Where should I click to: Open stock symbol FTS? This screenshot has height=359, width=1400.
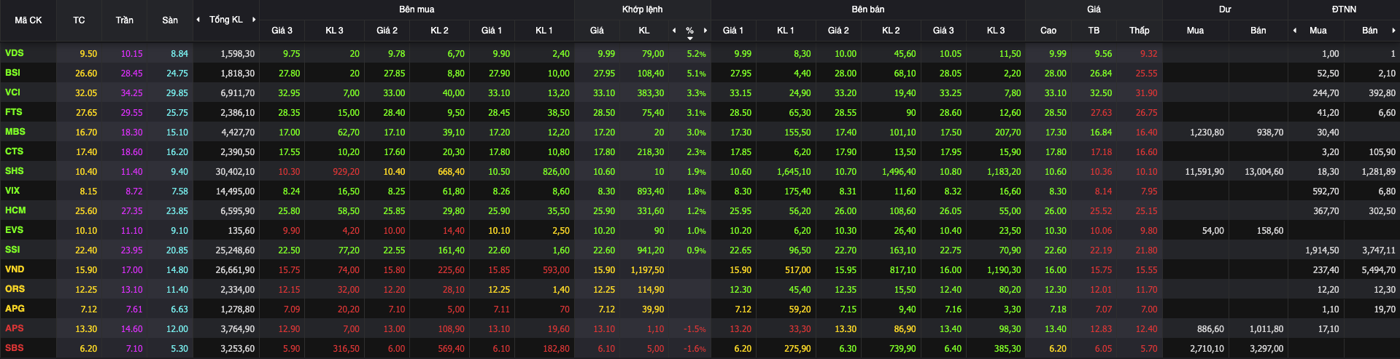pyautogui.click(x=14, y=112)
